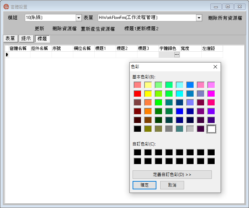Click the 控件名稱 column header
249x208 pixels.
(x=41, y=48)
